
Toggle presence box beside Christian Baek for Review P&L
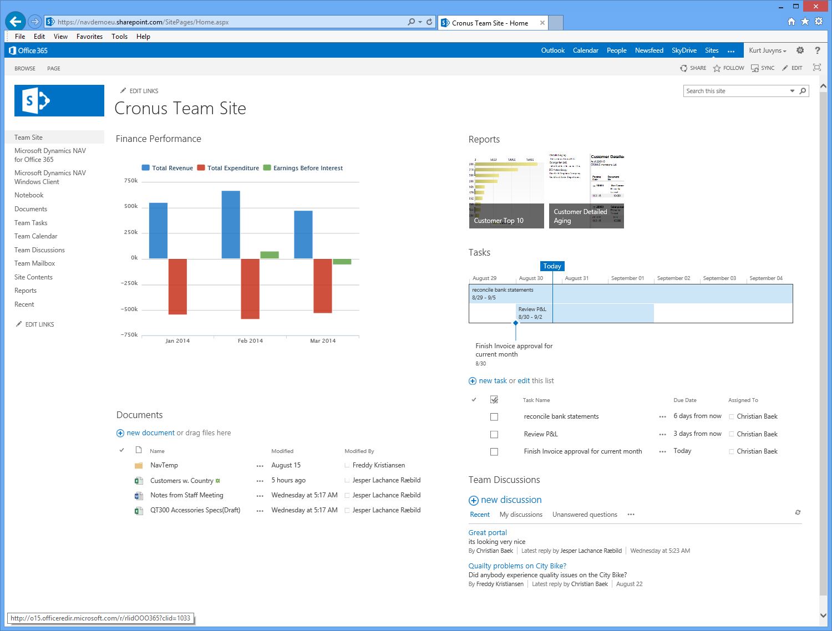[x=732, y=434]
